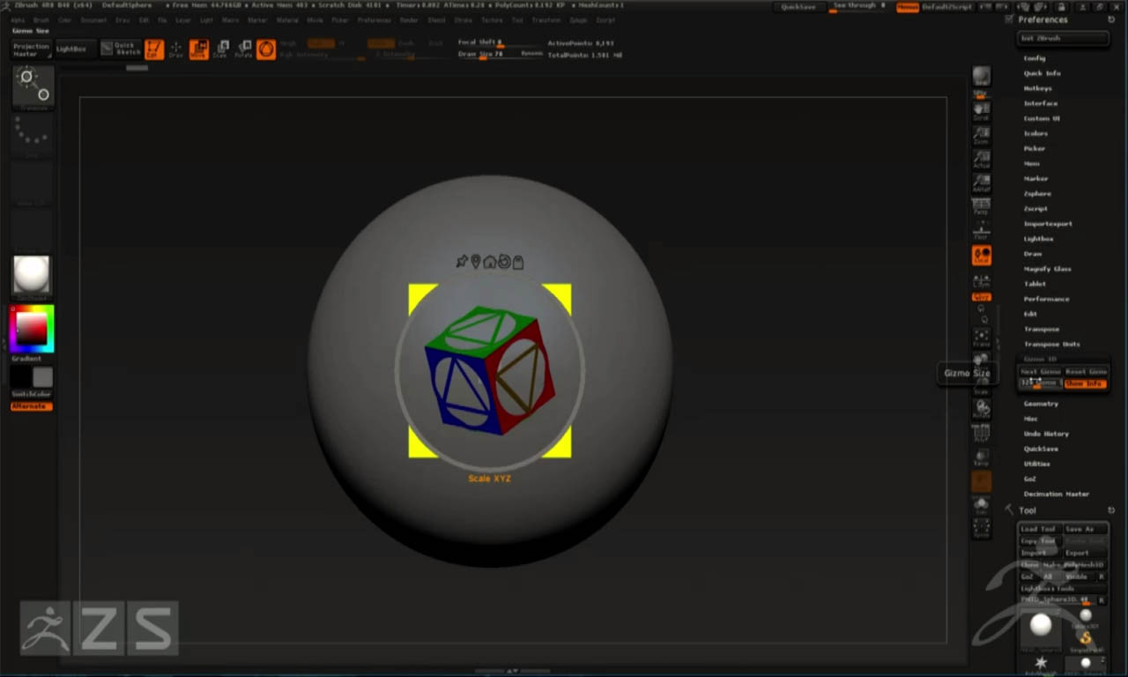Activate the Move mode icon
1128x677 pixels.
198,49
